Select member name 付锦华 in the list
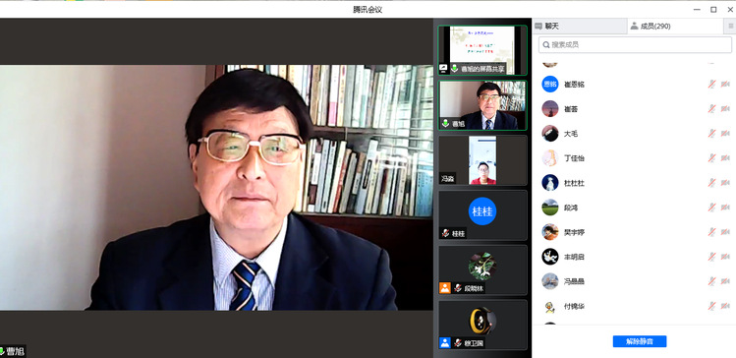The width and height of the screenshot is (736, 358). (x=574, y=306)
